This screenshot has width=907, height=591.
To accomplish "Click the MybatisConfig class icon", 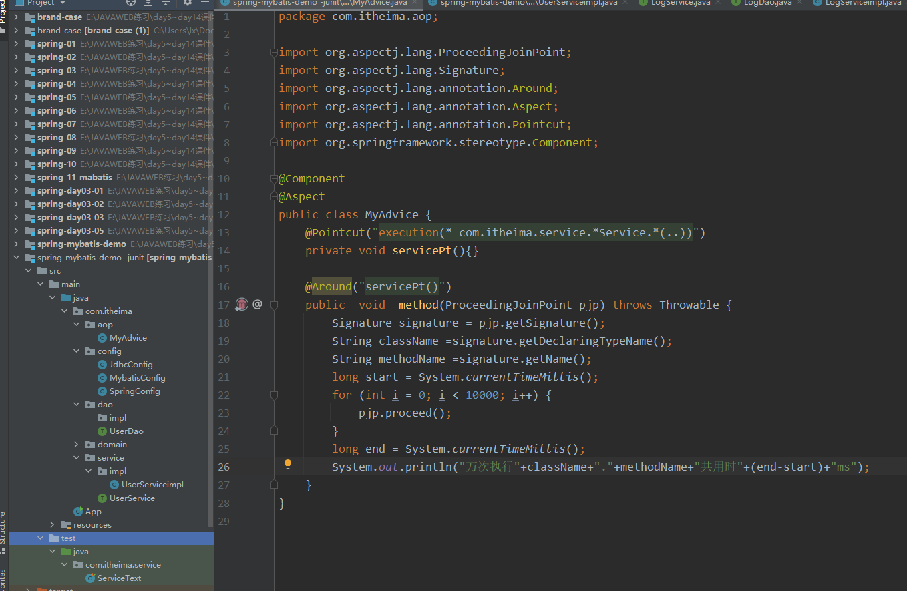I will coord(102,378).
